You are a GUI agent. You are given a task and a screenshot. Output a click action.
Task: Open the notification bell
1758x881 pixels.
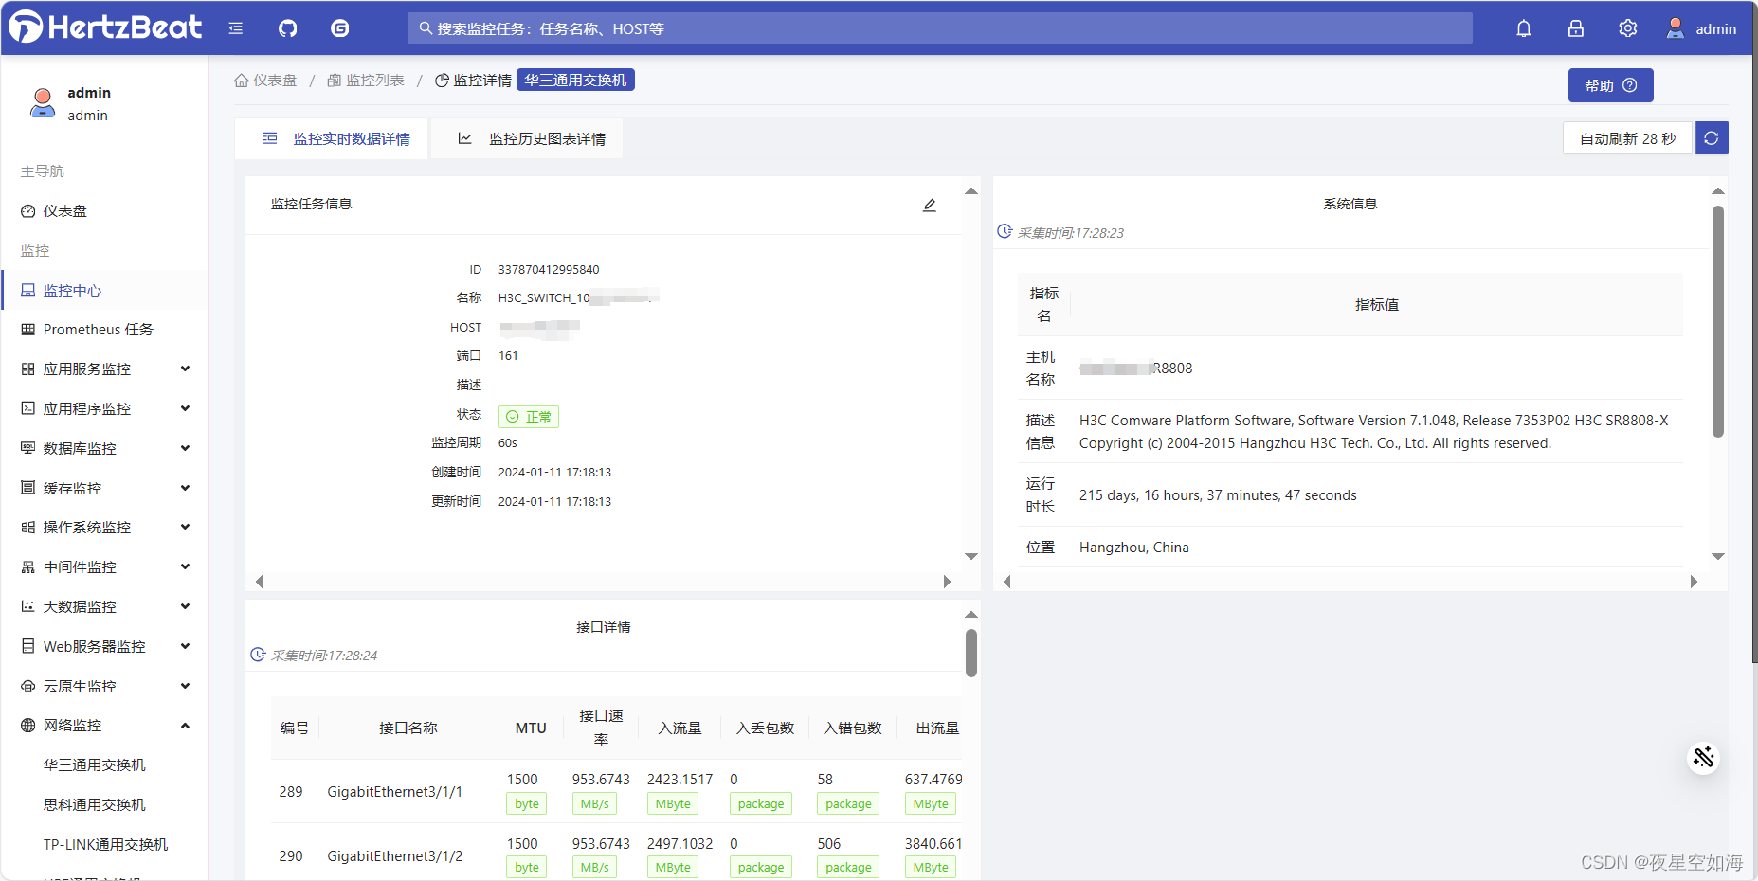pos(1524,27)
